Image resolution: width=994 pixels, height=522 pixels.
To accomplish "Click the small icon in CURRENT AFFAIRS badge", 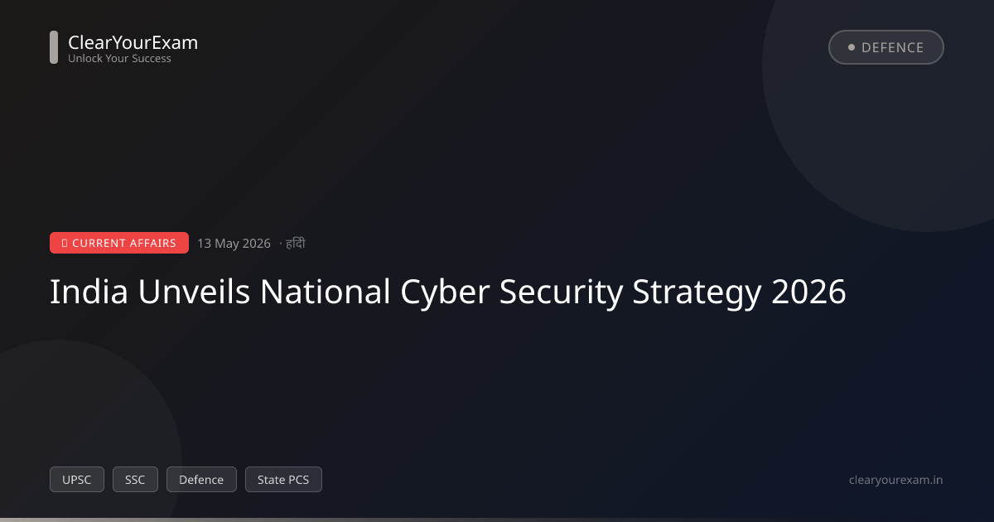I will (65, 244).
